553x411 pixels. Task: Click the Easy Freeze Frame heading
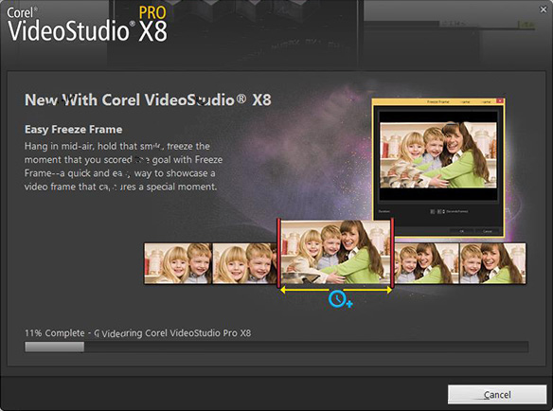coord(73,130)
